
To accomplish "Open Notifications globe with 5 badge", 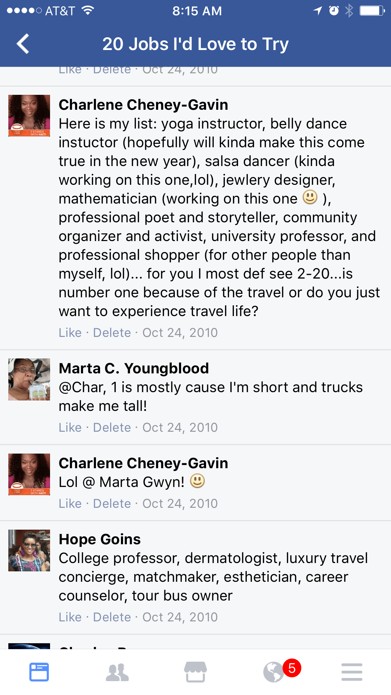I will (275, 672).
